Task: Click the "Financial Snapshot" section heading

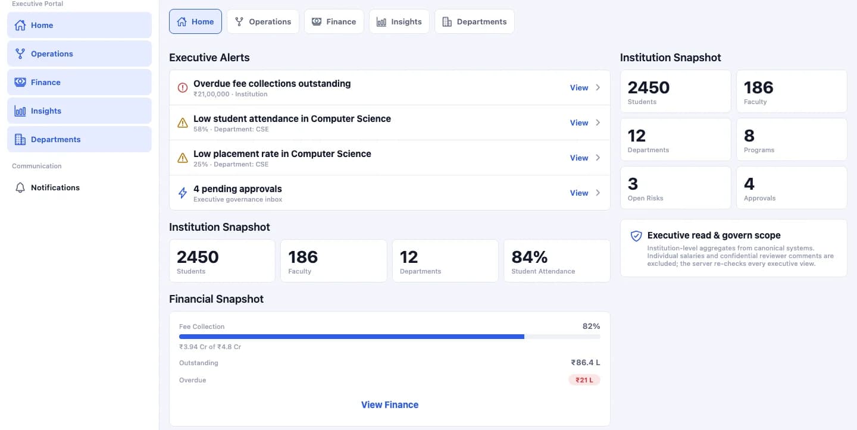Action: coord(217,299)
